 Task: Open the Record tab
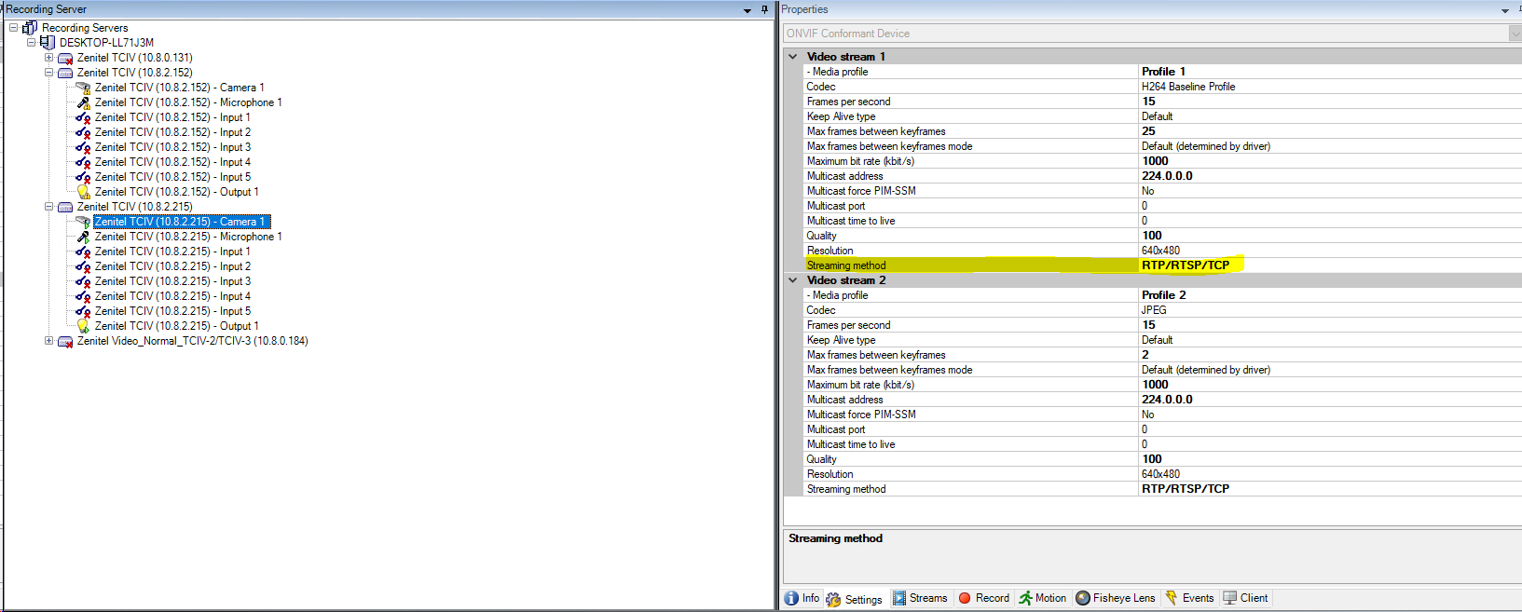coord(984,598)
